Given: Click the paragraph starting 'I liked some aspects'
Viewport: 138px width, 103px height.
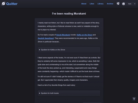Looking at the screenshot, I should pos(69,64).
